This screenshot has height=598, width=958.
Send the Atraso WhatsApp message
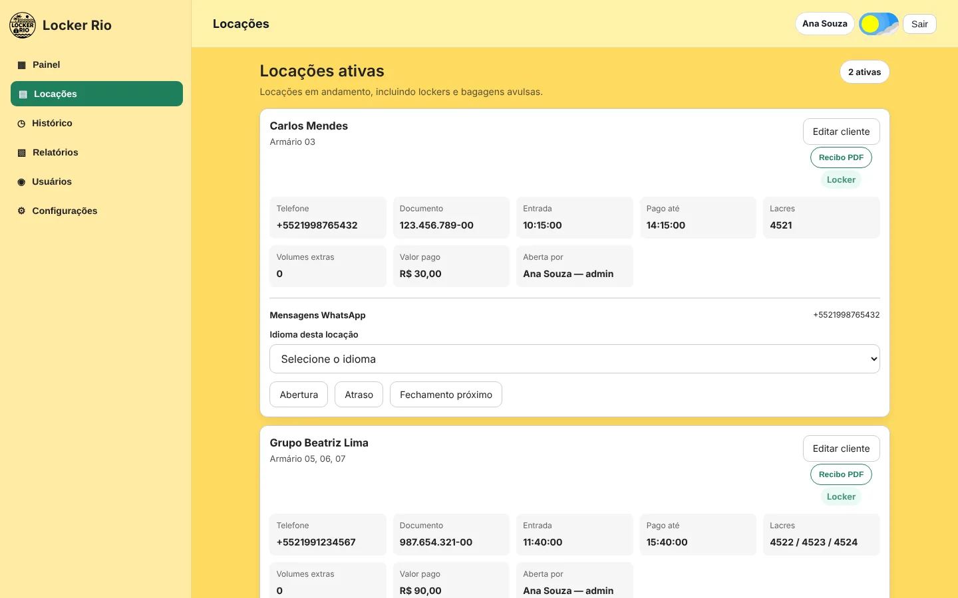point(359,395)
